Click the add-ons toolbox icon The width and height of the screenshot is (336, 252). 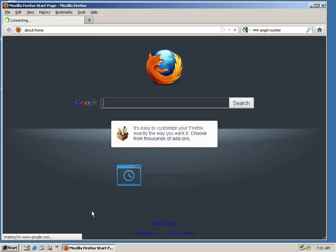coord(122,134)
